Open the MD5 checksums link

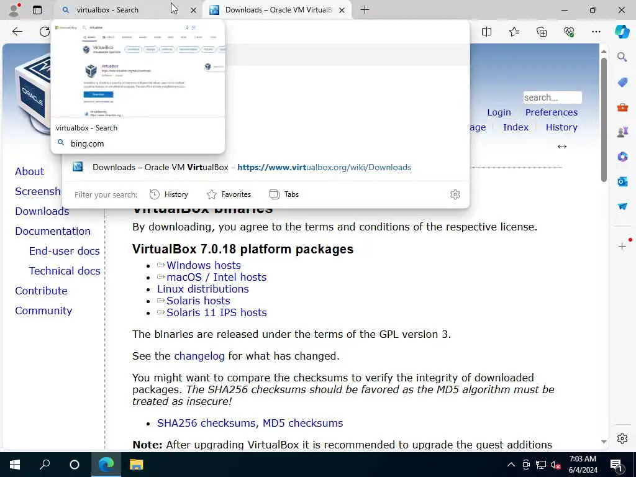click(x=302, y=423)
